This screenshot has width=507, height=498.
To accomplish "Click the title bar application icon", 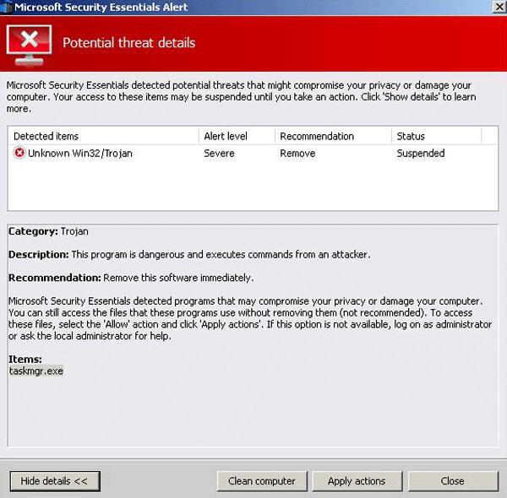I will [x=6, y=7].
